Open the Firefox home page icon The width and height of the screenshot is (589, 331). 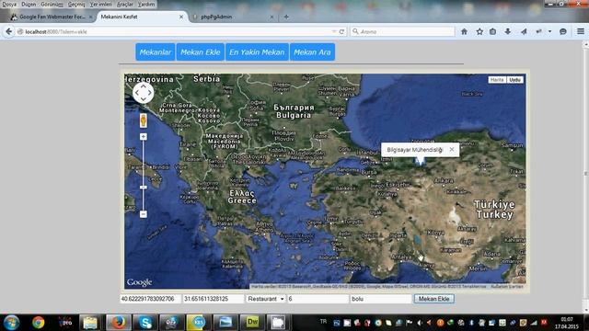click(x=464, y=31)
